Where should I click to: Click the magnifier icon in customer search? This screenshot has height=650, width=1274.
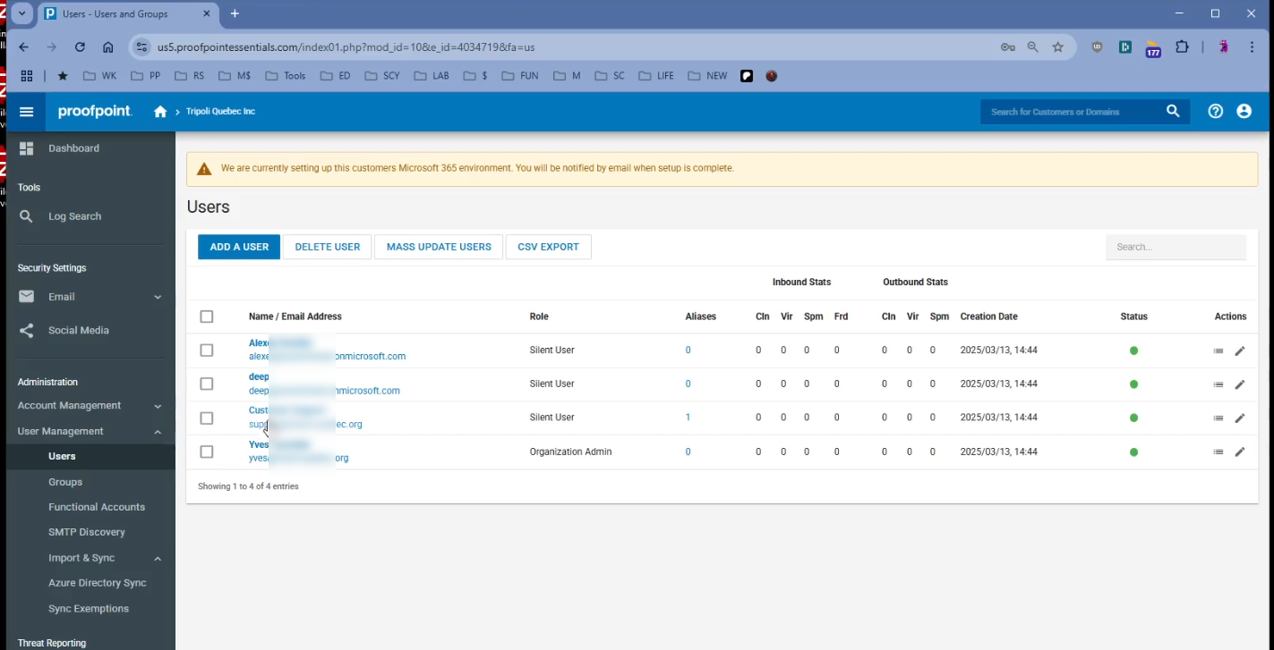point(1173,112)
